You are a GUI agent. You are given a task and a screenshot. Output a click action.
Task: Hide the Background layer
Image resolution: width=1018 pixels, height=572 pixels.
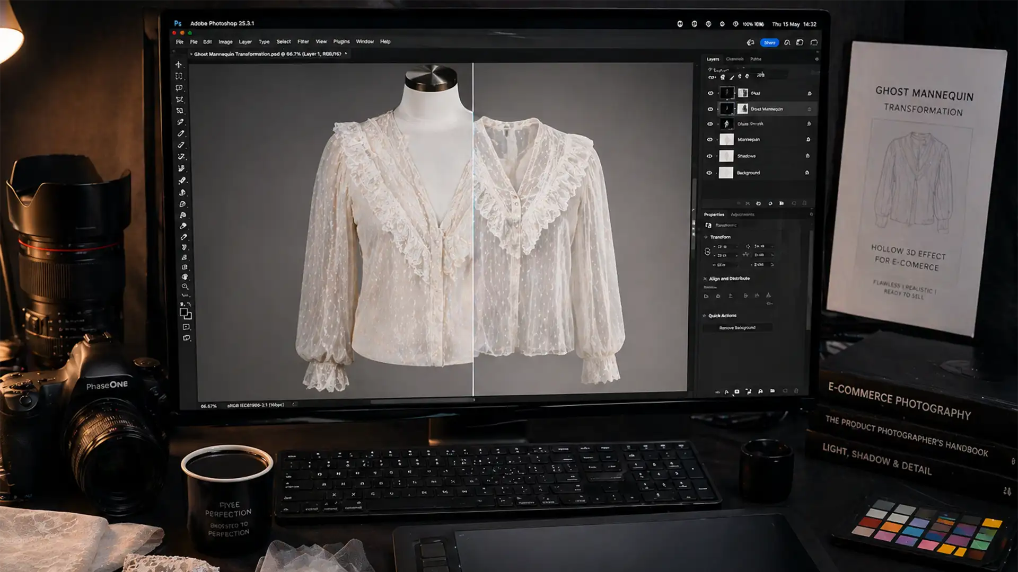point(710,173)
